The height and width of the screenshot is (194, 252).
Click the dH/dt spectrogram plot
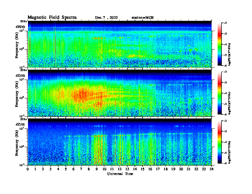120,44
